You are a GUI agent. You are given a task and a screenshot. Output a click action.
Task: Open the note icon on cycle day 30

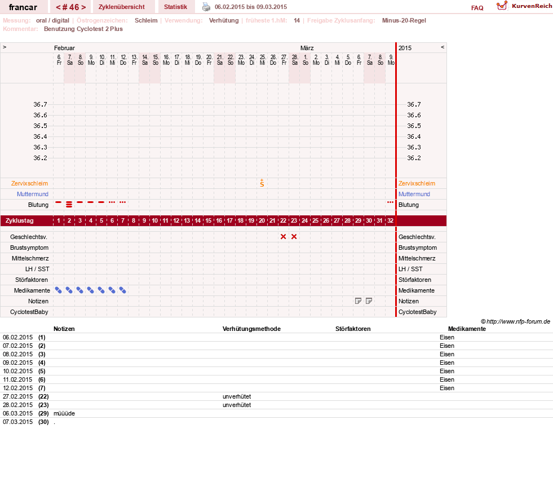click(x=369, y=301)
